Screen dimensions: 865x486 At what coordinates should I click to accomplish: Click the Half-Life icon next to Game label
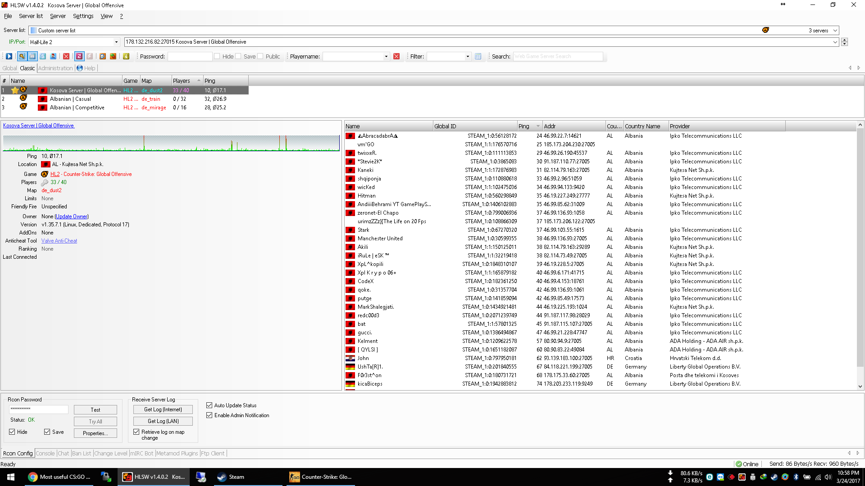[x=45, y=174]
